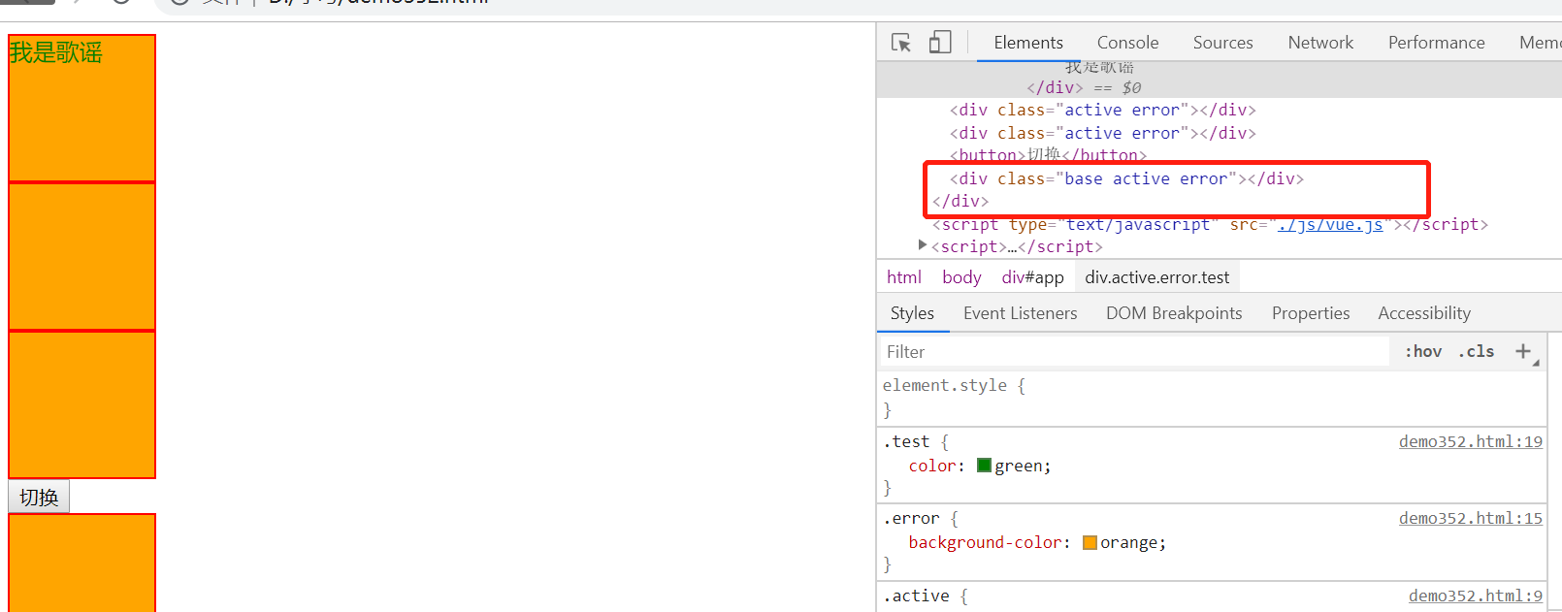Click the 我是歌谣 green text on page
Viewport: 1562px width, 612px height.
coord(55,52)
